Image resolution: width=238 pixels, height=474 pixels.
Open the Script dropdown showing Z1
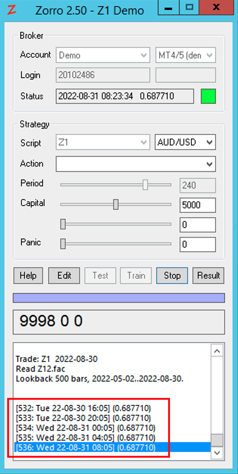click(103, 143)
